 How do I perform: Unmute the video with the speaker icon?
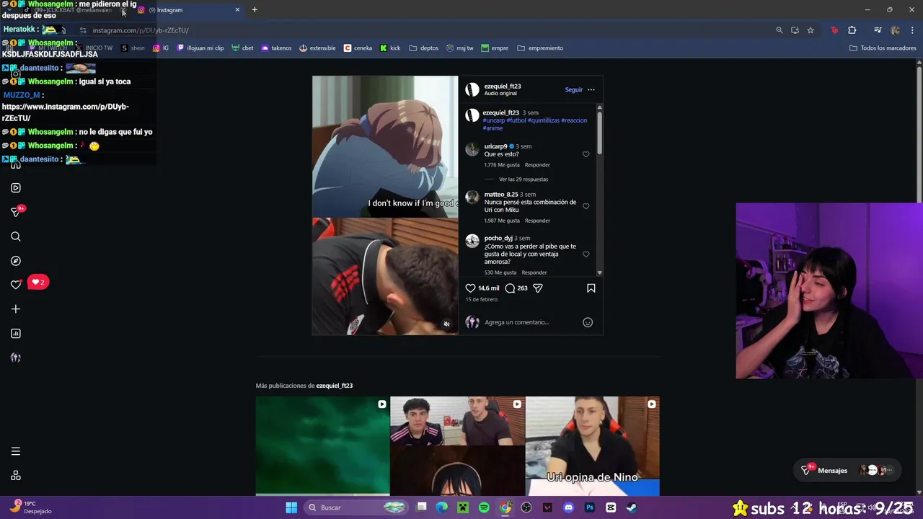(x=446, y=324)
